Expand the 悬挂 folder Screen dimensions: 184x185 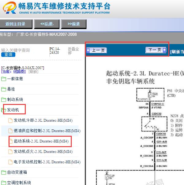point(11,89)
